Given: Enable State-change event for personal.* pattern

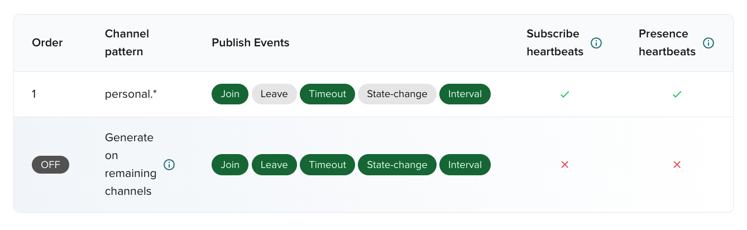Looking at the screenshot, I should 397,94.
